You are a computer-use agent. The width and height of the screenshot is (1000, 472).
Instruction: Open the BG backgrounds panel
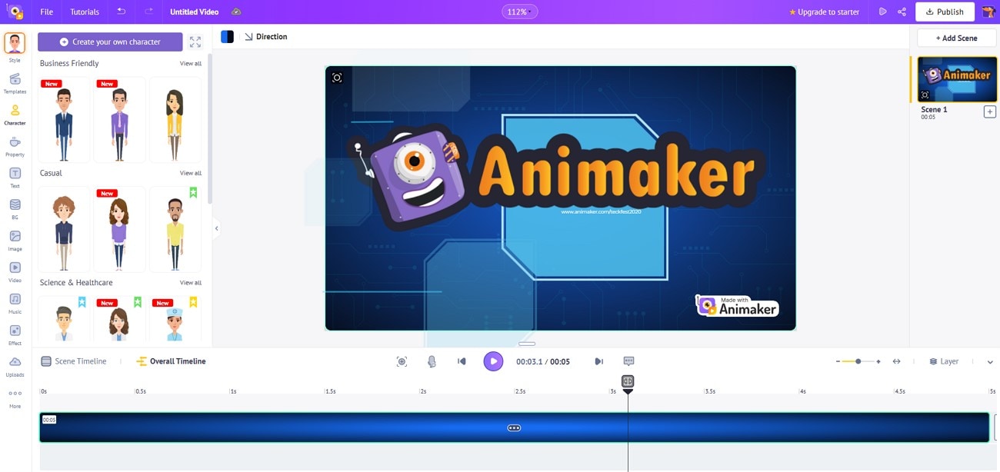click(x=15, y=209)
